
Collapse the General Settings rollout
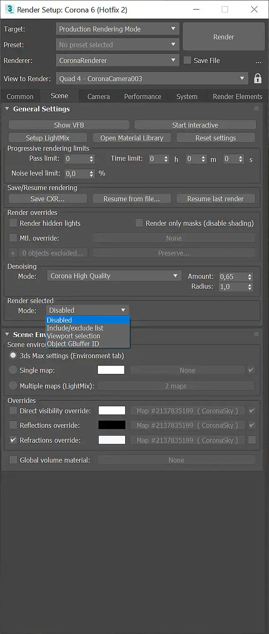pos(7,109)
